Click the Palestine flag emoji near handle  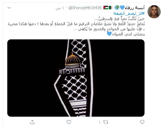[x=106, y=8]
